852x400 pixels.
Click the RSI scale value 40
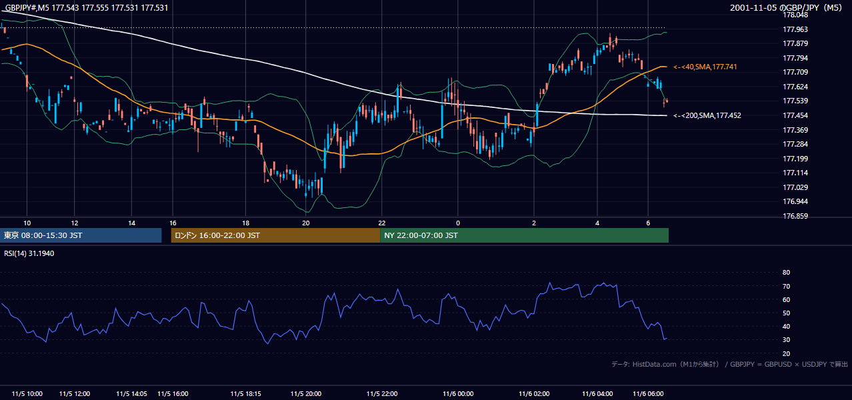(x=786, y=327)
